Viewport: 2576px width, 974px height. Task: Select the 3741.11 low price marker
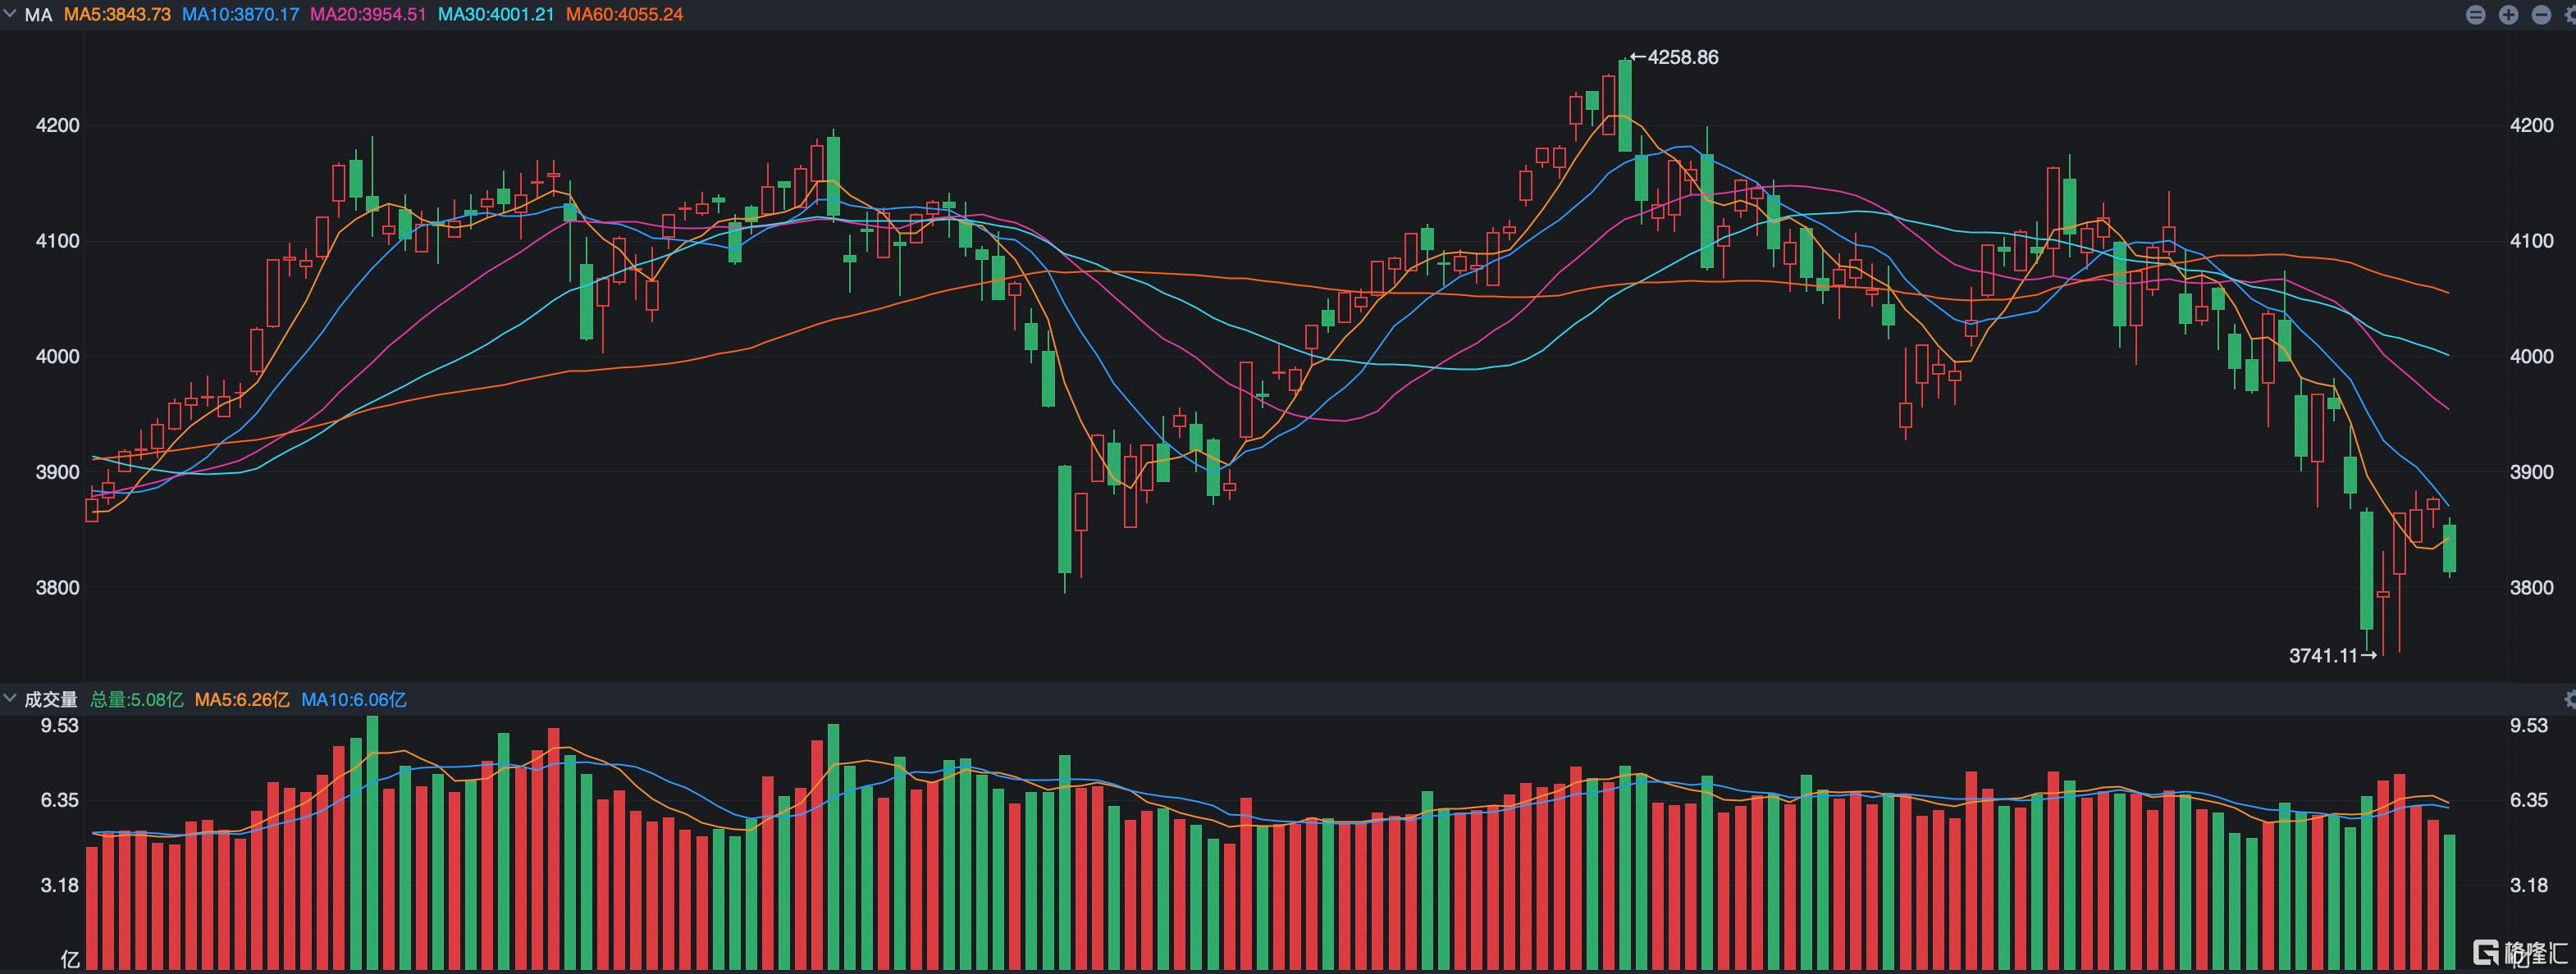point(2332,655)
